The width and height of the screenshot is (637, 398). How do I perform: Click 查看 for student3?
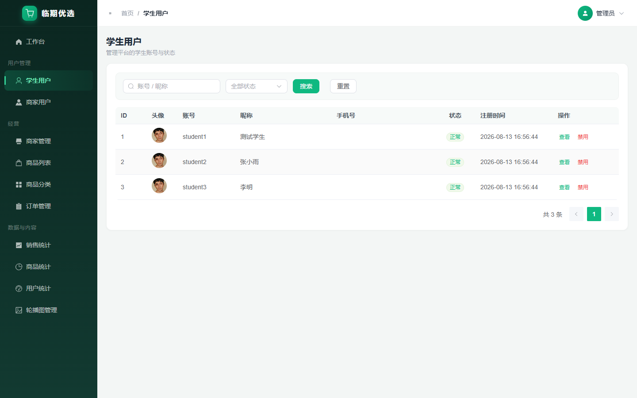click(x=564, y=188)
